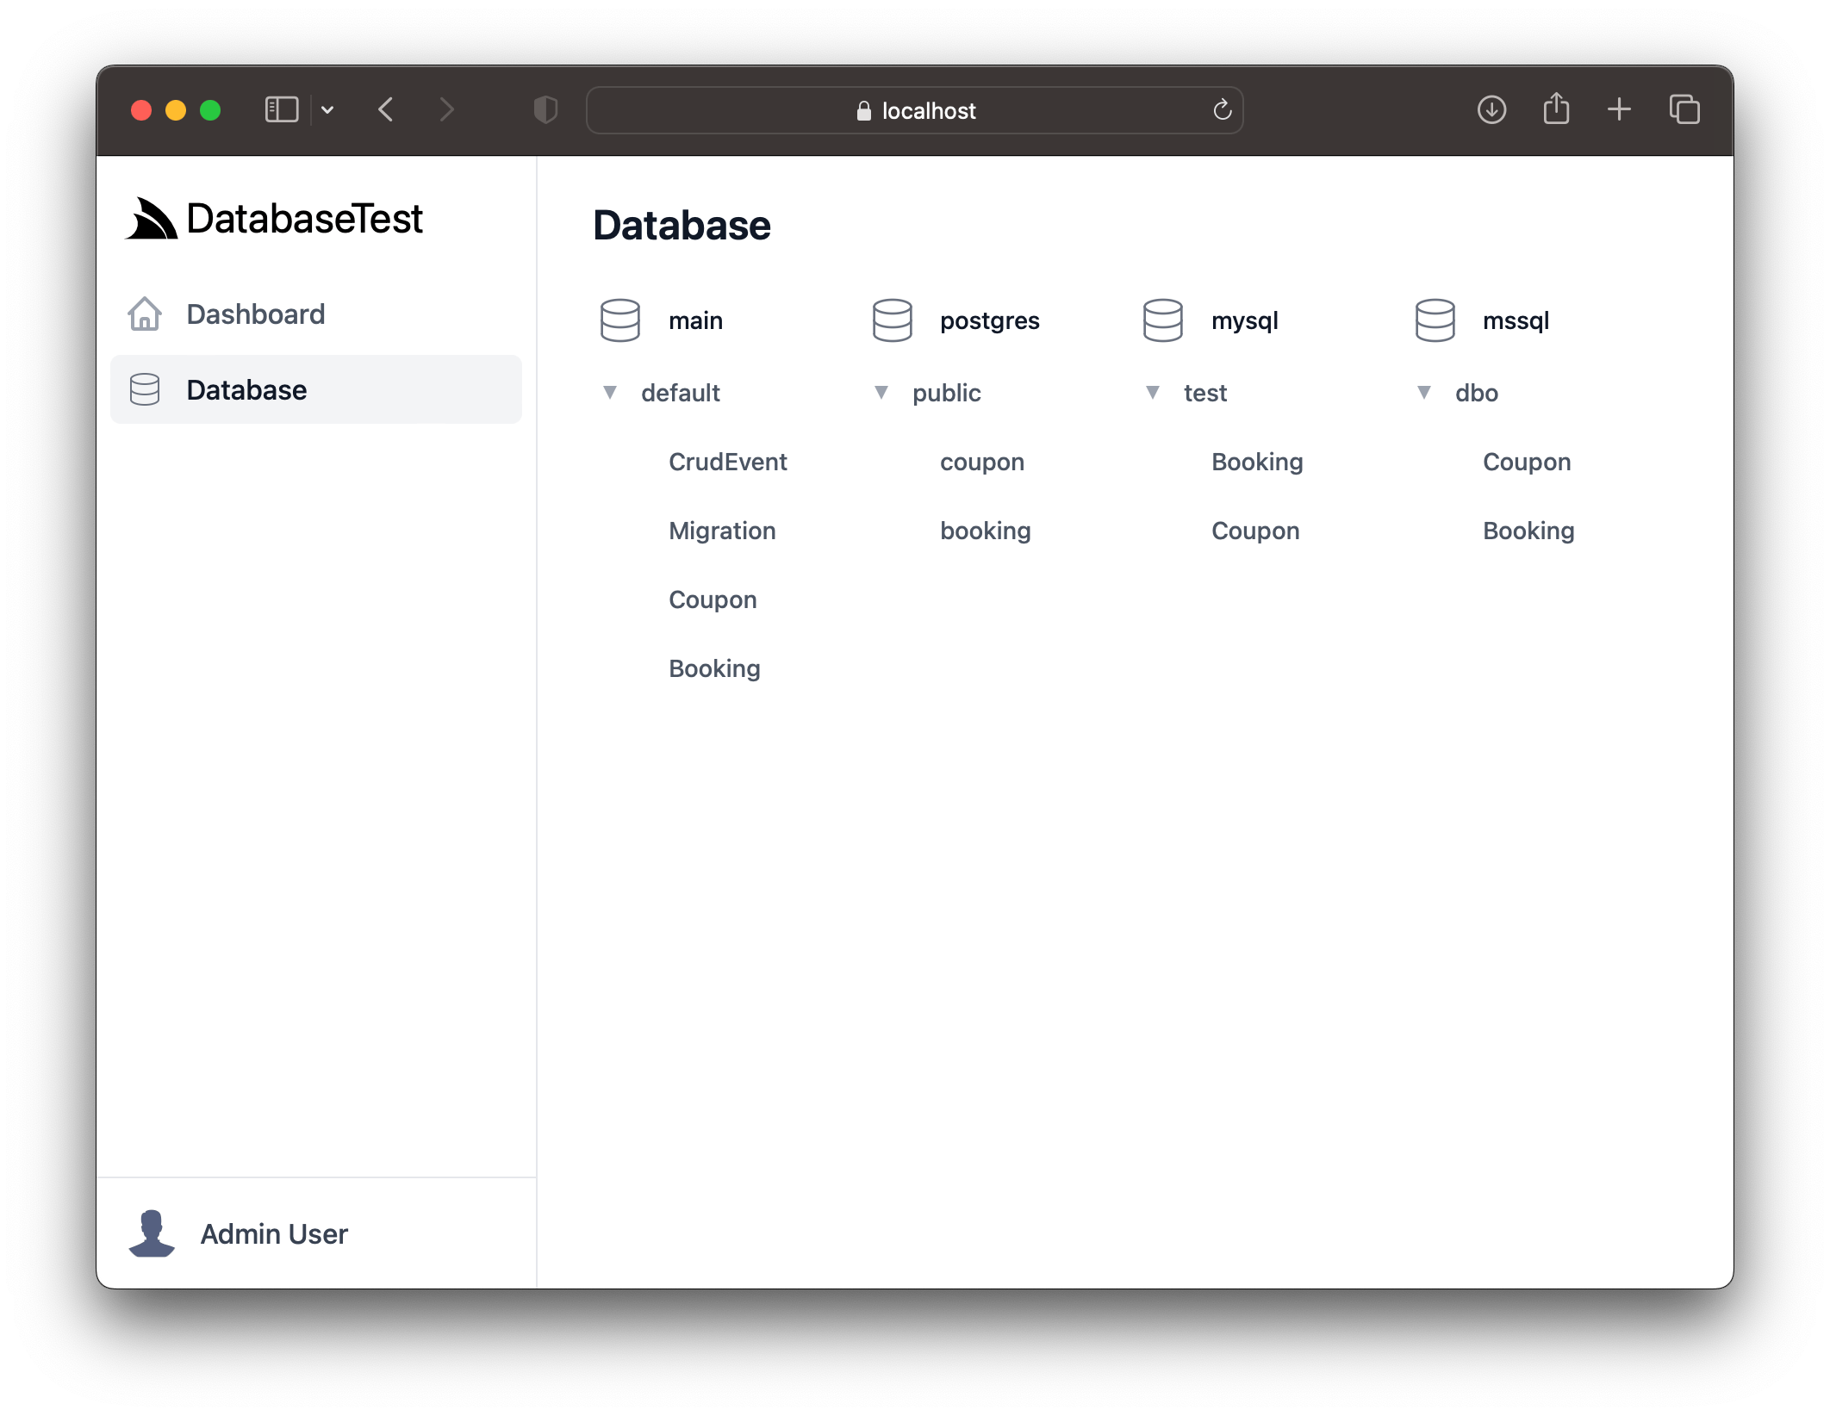Toggle the Safari sidebar panel button
The width and height of the screenshot is (1830, 1416).
coord(282,110)
